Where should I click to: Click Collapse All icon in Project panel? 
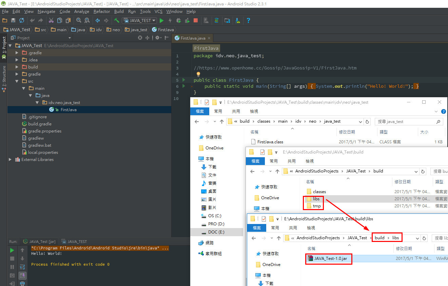148,38
